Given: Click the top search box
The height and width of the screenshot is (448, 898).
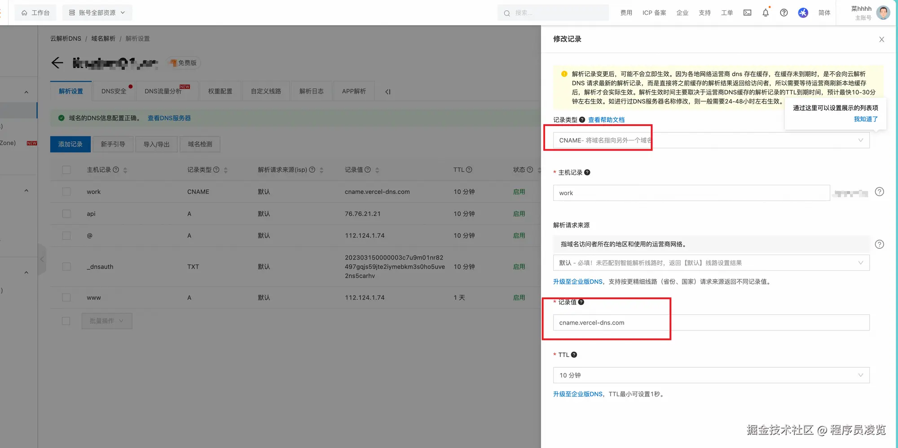Looking at the screenshot, I should [553, 13].
